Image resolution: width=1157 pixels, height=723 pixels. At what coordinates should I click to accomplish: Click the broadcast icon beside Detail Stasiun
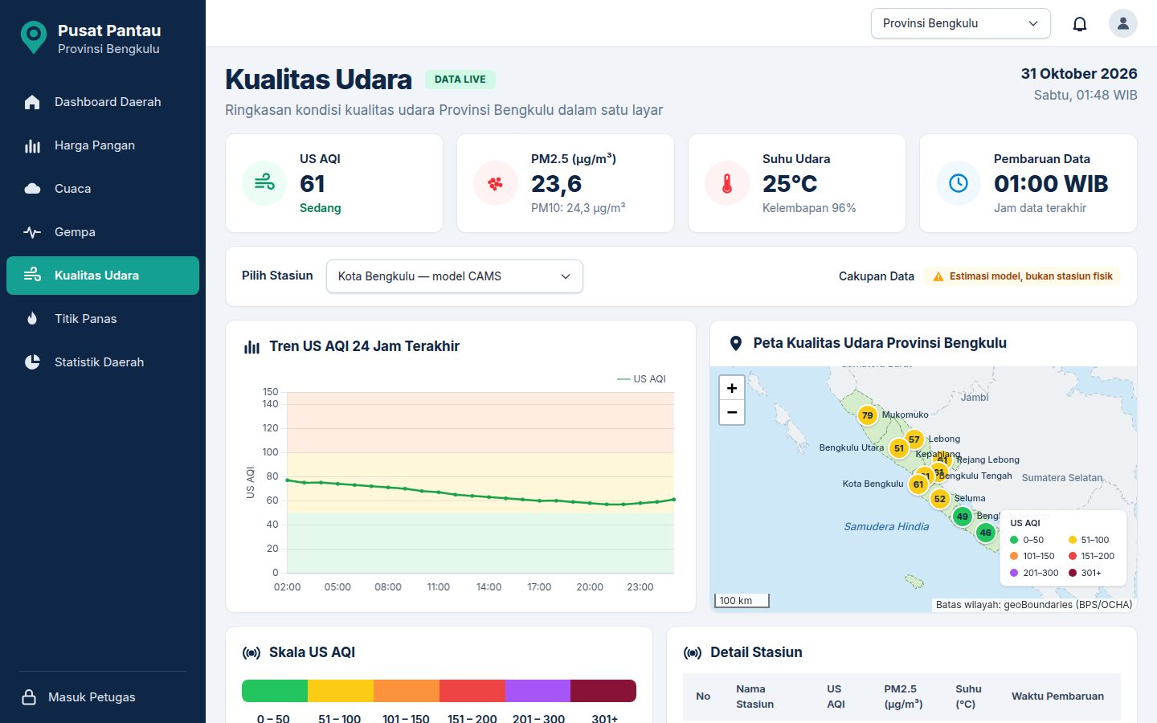point(693,653)
